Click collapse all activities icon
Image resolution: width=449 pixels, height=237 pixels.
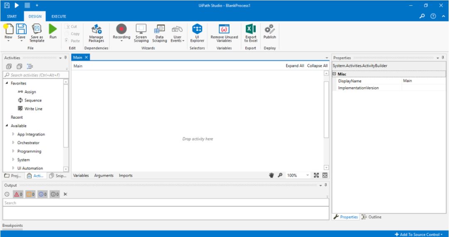19,66
